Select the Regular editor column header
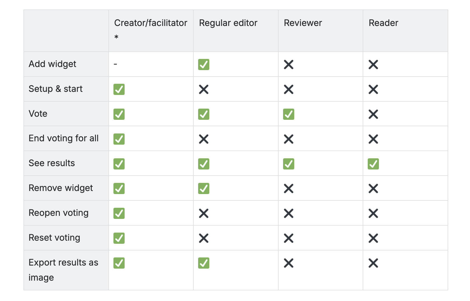470x301 pixels. coord(228,23)
